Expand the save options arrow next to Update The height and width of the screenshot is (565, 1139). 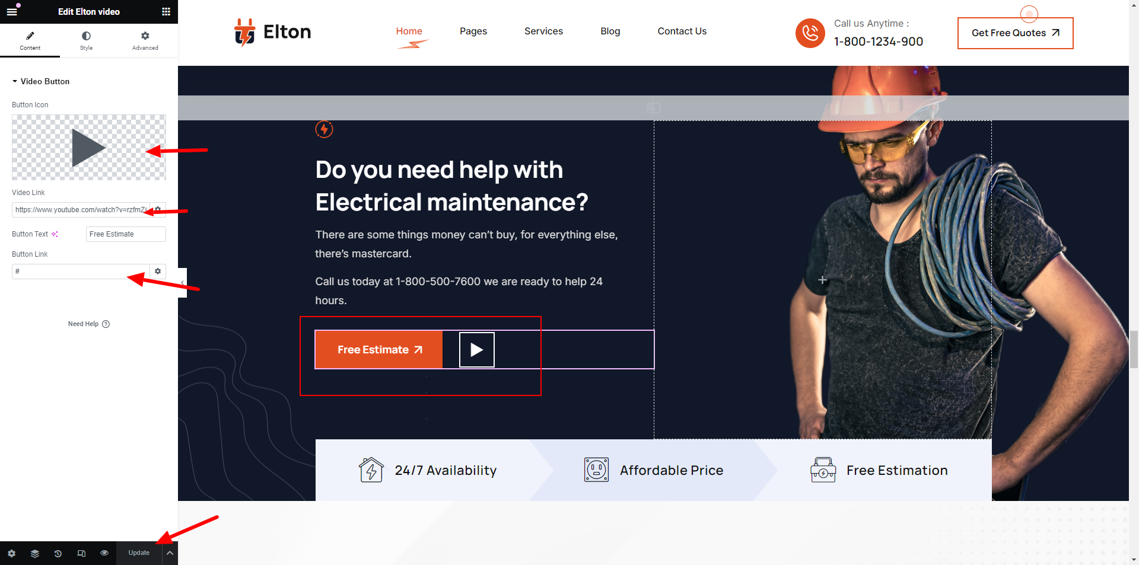point(170,553)
